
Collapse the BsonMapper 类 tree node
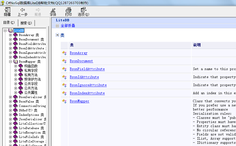tap(10, 62)
